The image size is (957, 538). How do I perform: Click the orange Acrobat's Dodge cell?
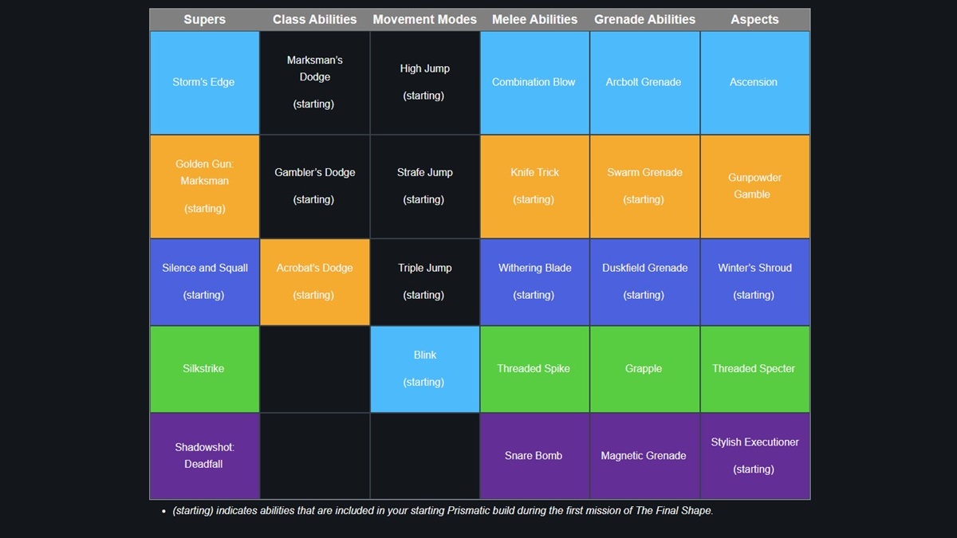314,281
